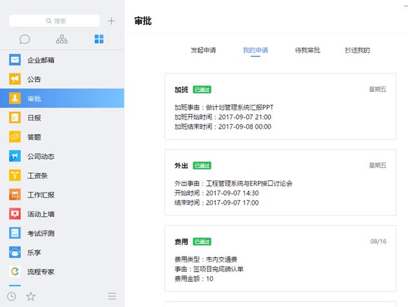Select the blue apps grid icon
The width and height of the screenshot is (408, 307).
(99, 39)
